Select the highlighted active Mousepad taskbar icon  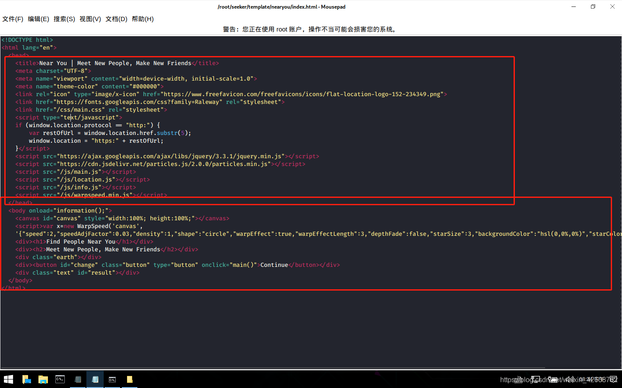click(95, 379)
